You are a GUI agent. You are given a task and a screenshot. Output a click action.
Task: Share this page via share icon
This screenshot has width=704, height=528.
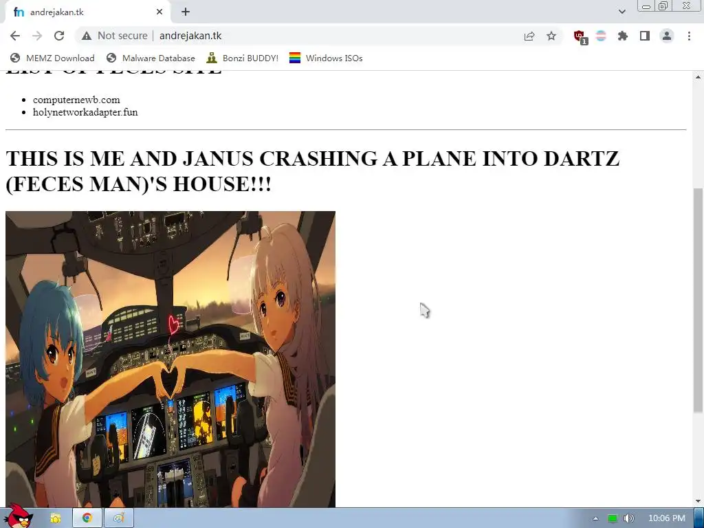(x=529, y=36)
